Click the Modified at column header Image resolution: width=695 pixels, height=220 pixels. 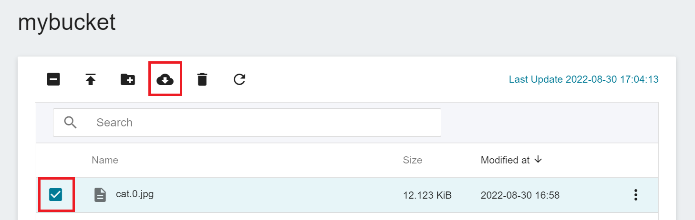[505, 160]
